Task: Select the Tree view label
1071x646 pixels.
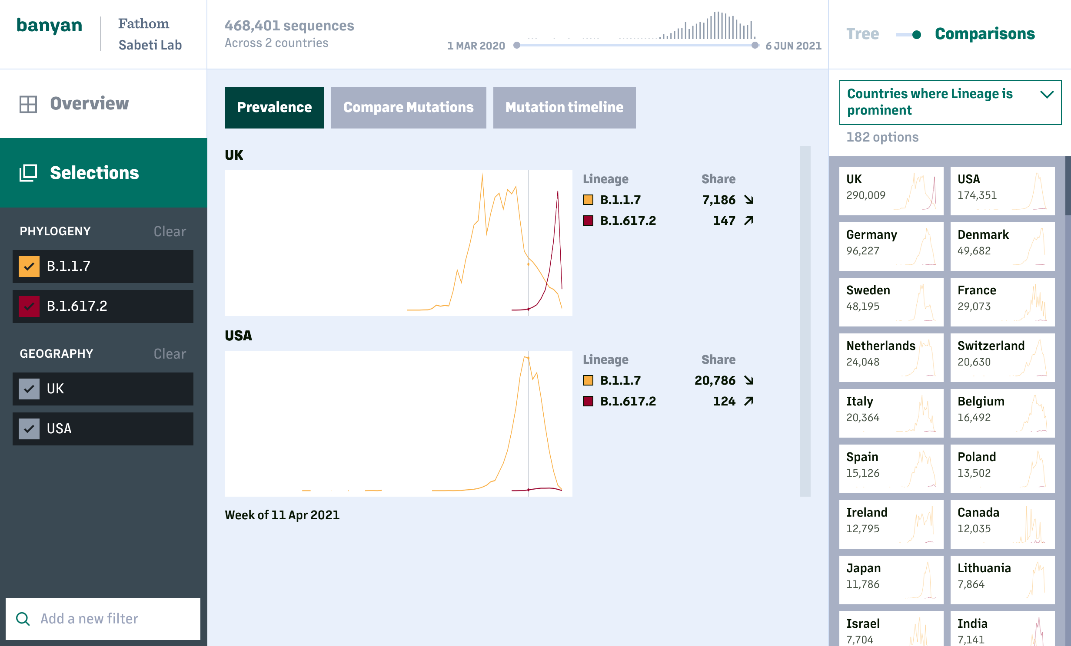Action: [x=863, y=34]
